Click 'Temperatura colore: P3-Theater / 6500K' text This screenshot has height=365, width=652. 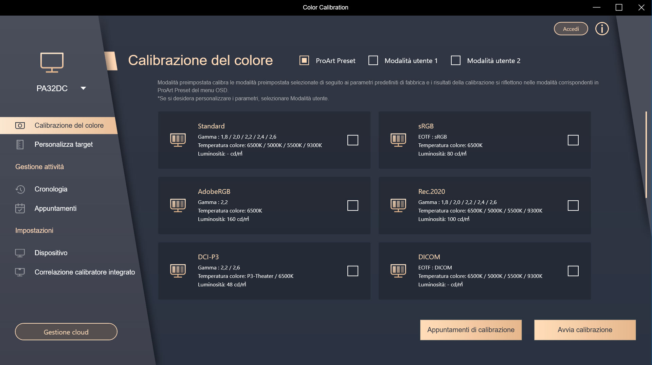click(246, 276)
